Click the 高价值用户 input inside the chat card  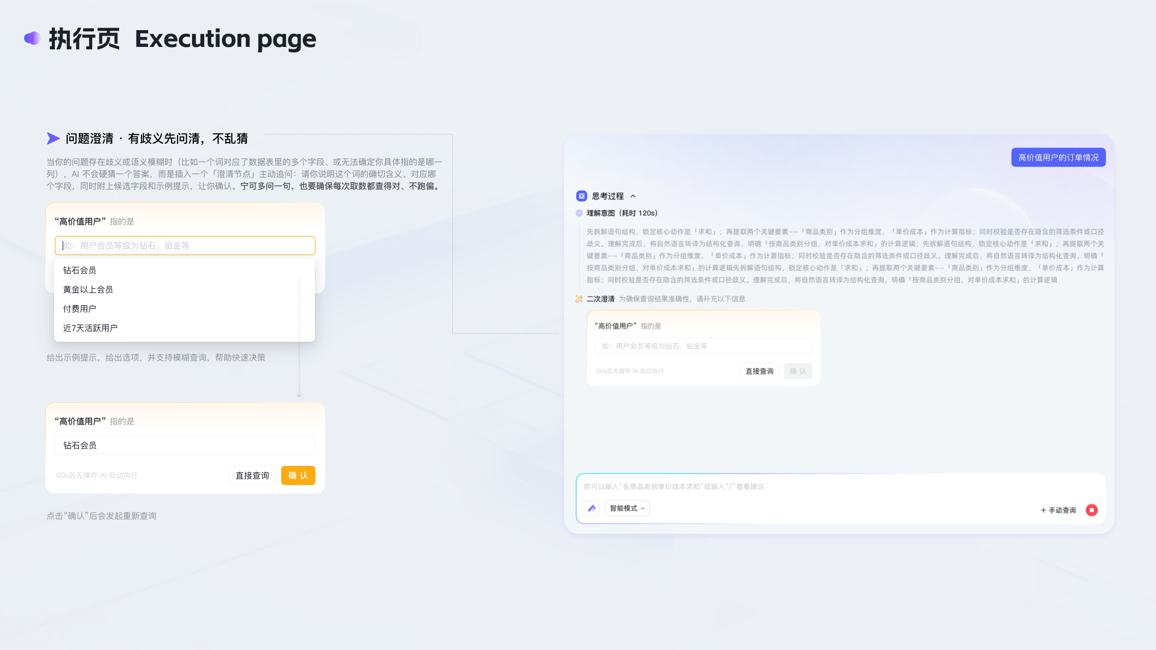(x=703, y=346)
